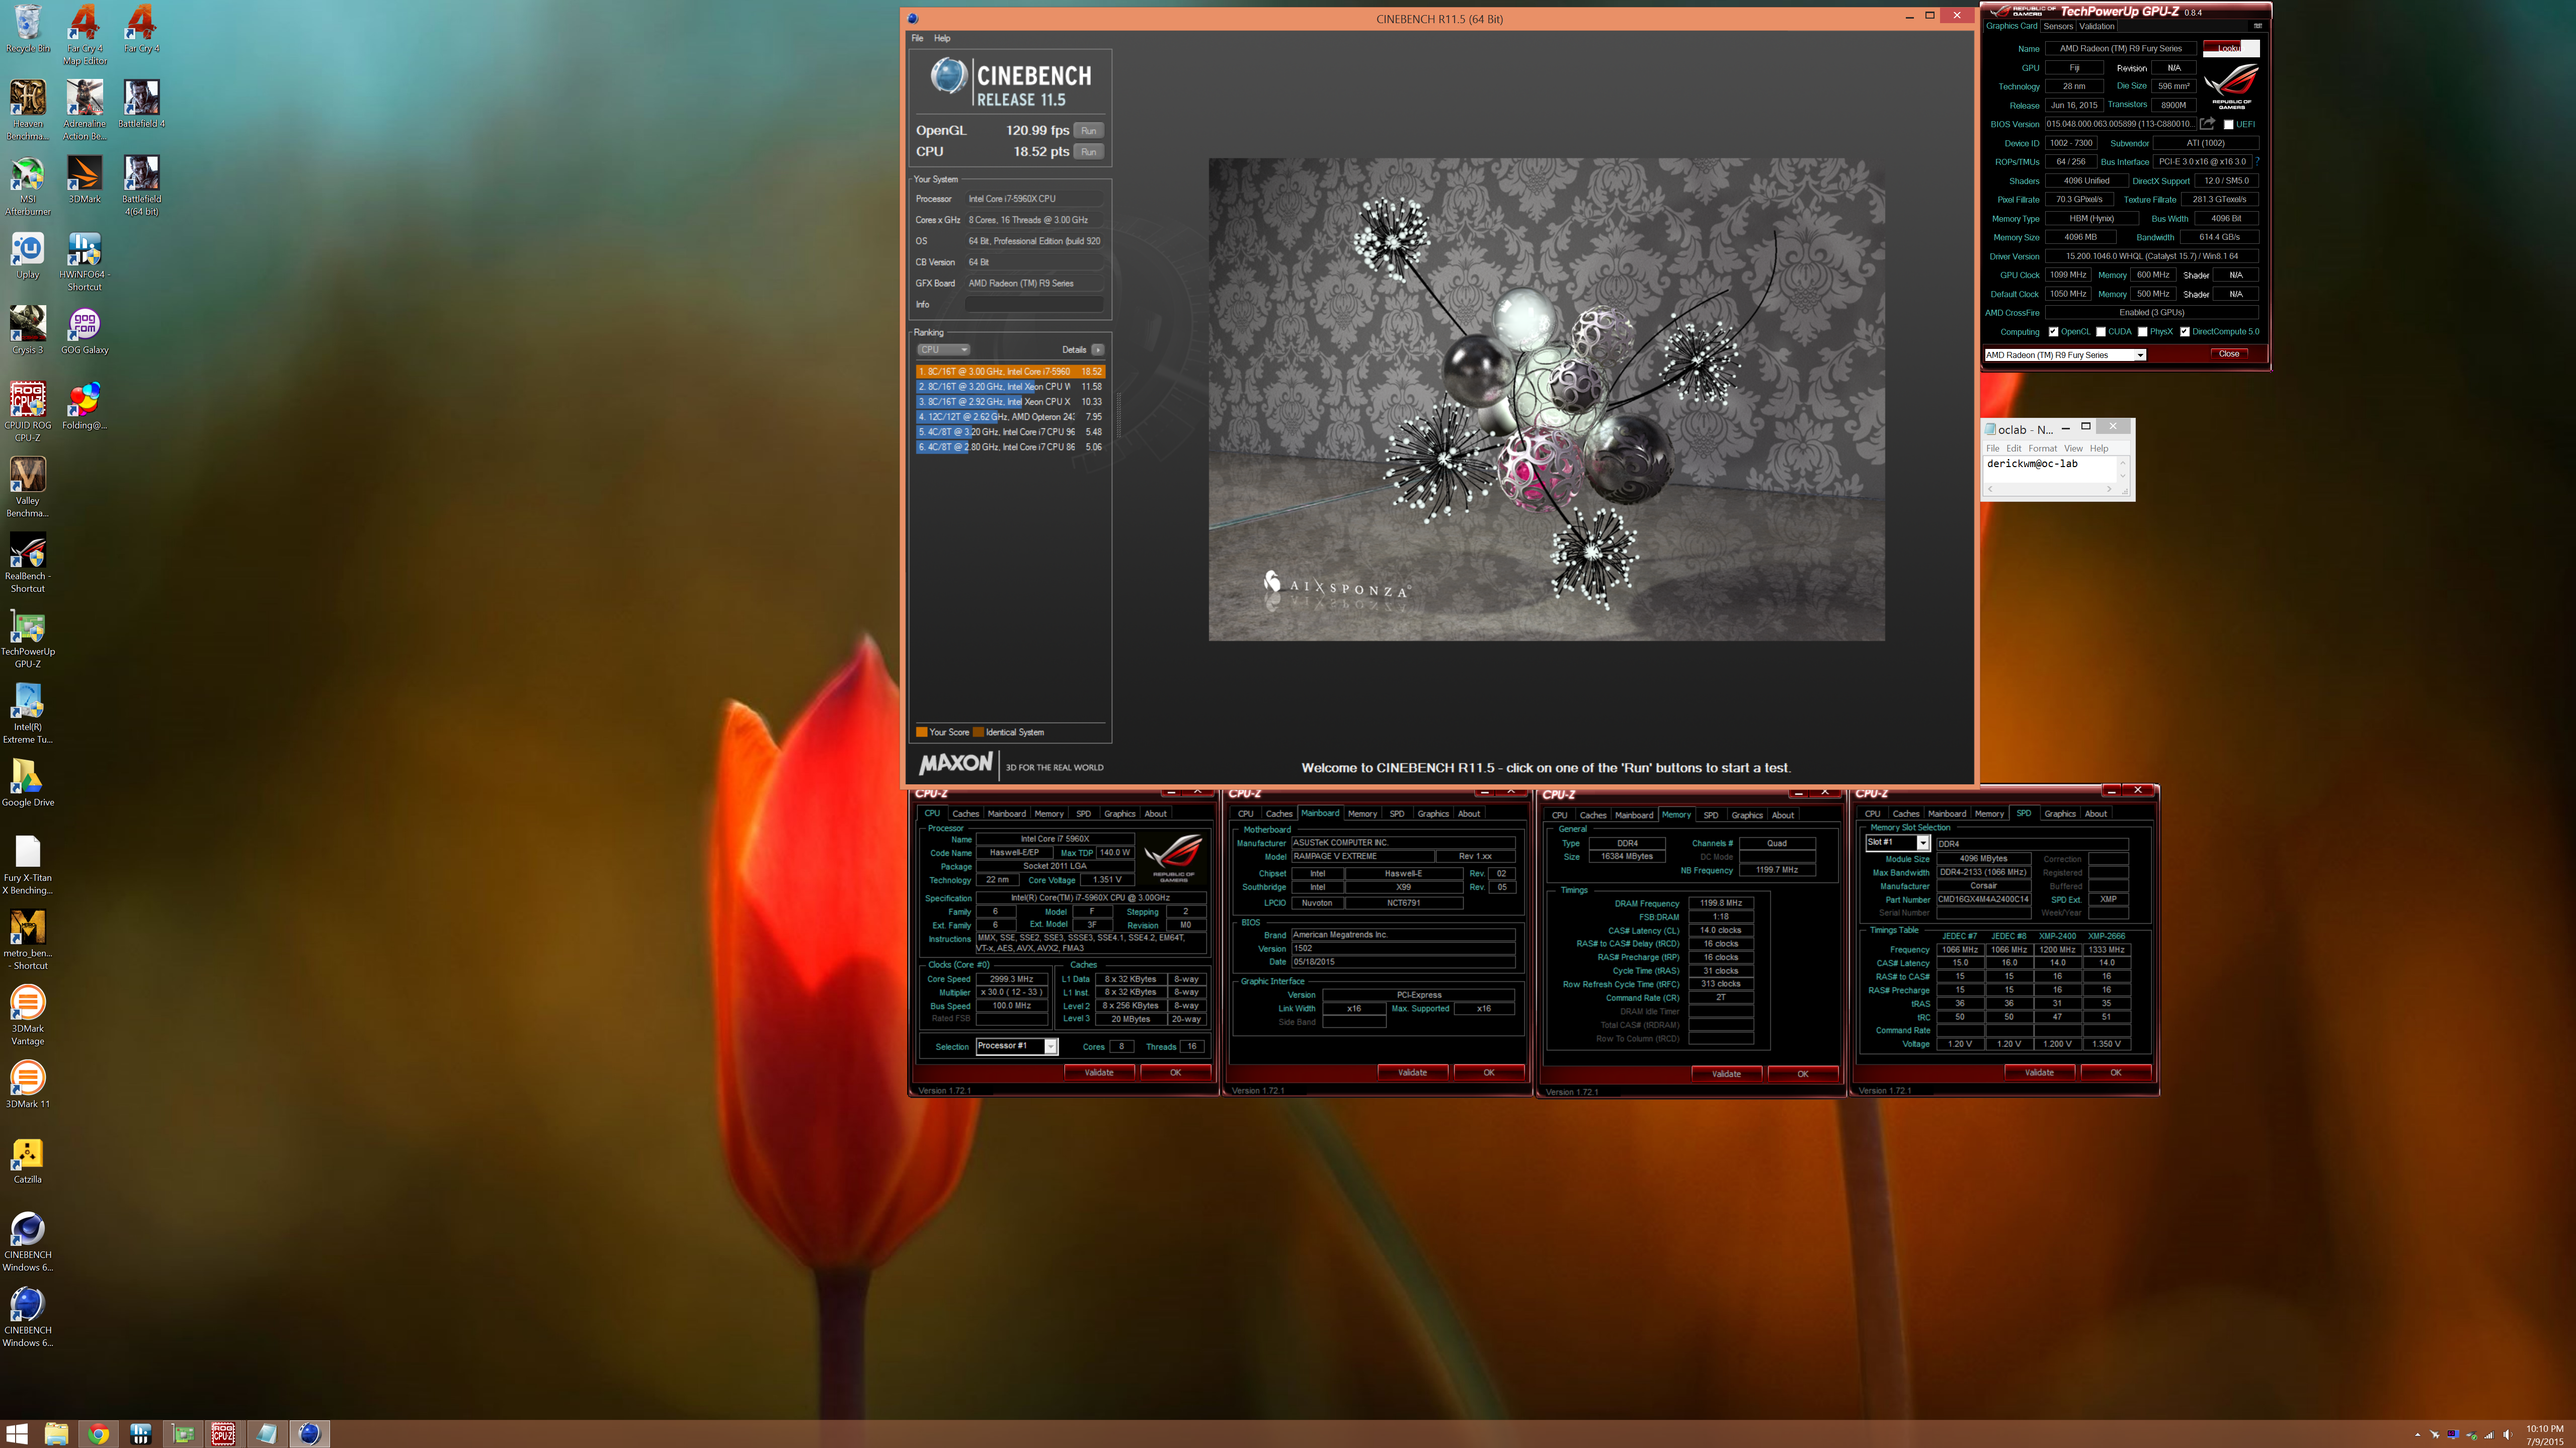2576x1448 pixels.
Task: Open the Help menu in Cinebench
Action: click(942, 38)
